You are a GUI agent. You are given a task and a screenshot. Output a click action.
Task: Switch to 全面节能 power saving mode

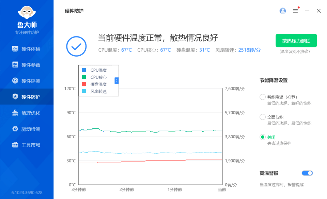[263, 117]
